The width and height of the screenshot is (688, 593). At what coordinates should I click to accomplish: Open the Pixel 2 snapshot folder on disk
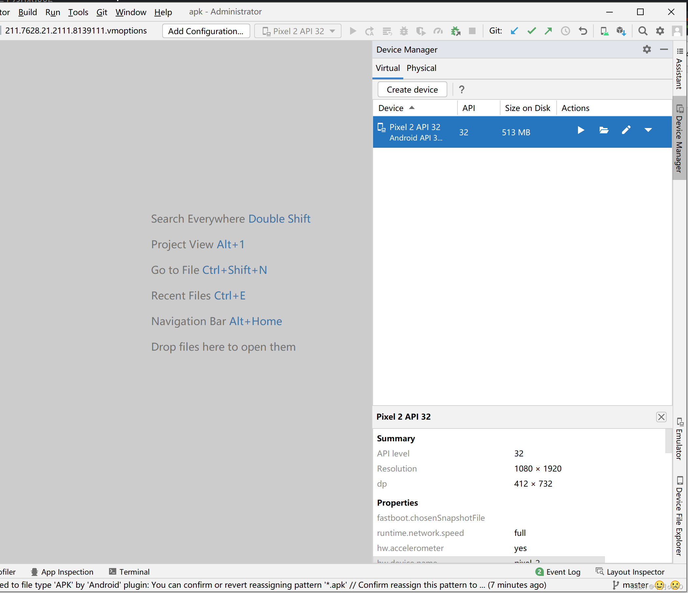[x=604, y=130]
